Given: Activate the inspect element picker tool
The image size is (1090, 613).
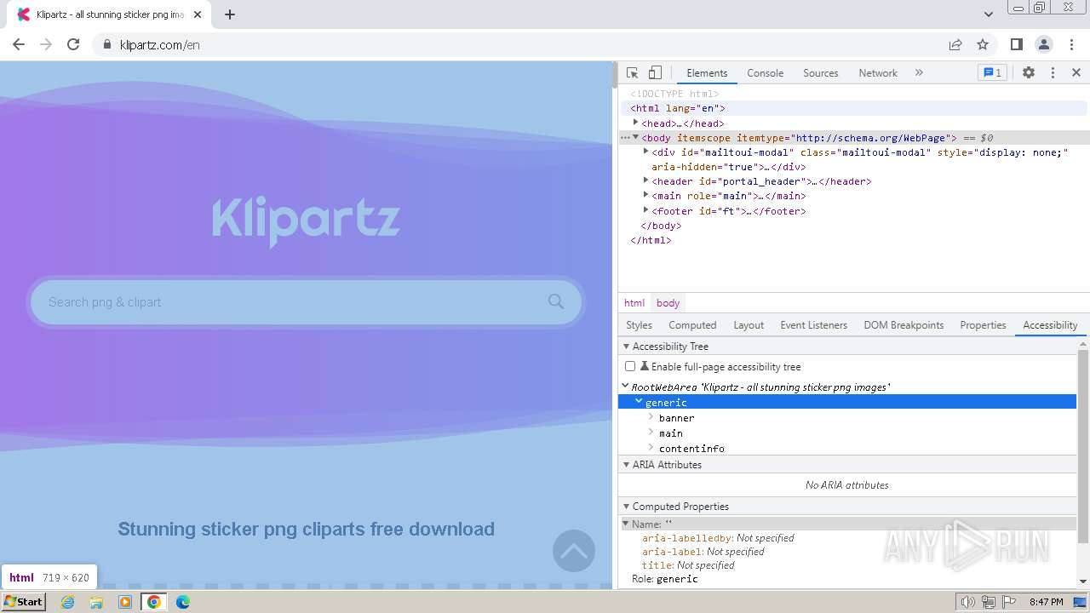Looking at the screenshot, I should pyautogui.click(x=632, y=73).
